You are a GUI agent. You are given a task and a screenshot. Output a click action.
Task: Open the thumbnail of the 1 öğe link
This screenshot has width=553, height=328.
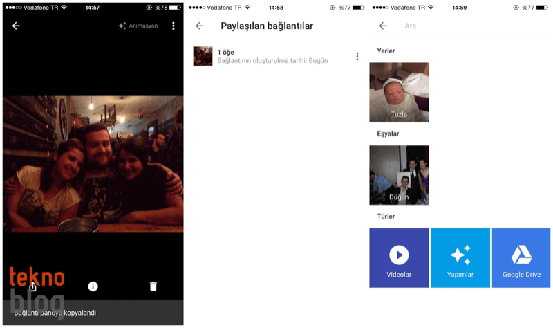click(203, 56)
